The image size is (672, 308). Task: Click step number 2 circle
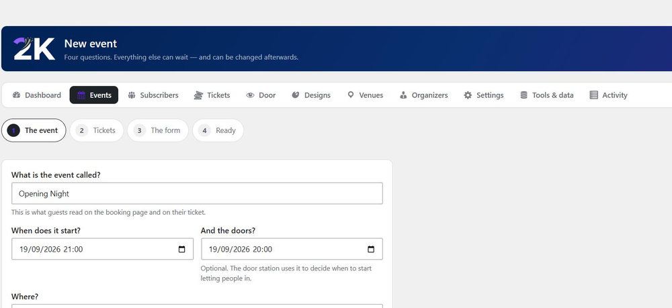81,130
